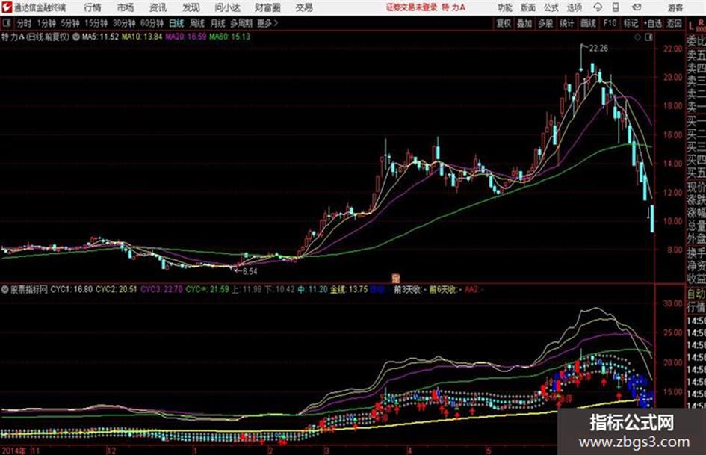Open the 问小达 menu
The image size is (706, 455).
(x=227, y=7)
